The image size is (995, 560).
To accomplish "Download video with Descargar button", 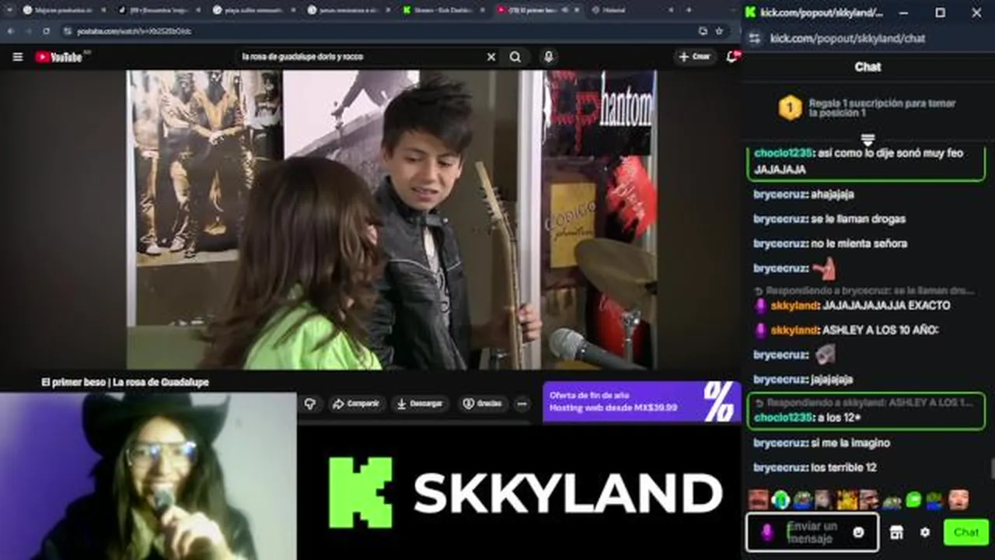I will click(420, 404).
